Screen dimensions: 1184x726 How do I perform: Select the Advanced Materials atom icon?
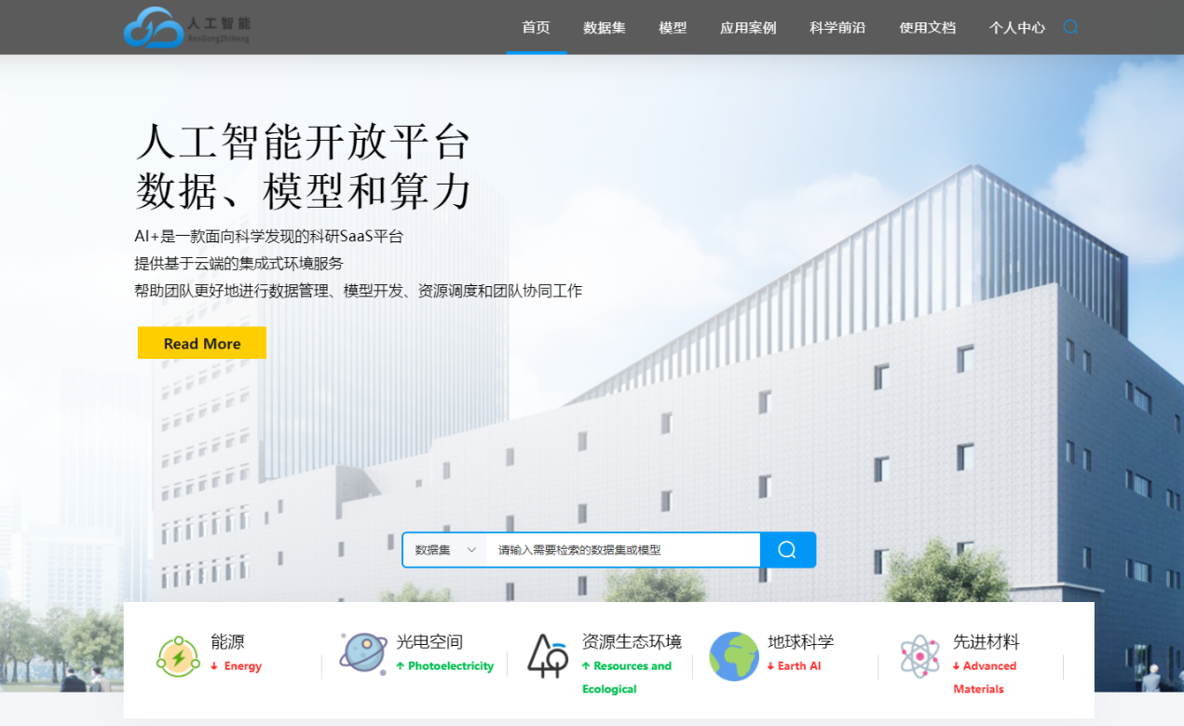(x=919, y=656)
